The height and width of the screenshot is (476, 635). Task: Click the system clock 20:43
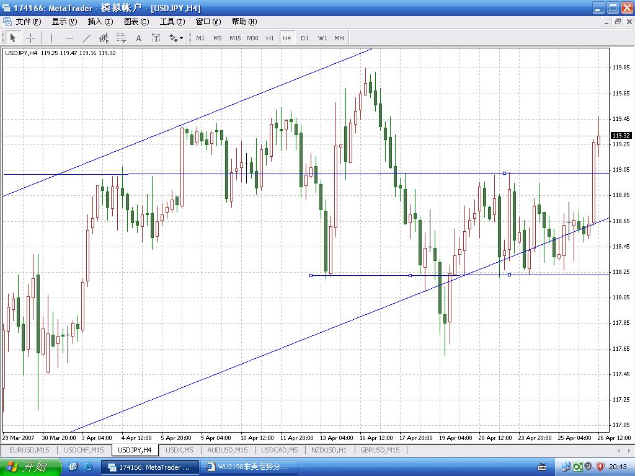(x=618, y=467)
